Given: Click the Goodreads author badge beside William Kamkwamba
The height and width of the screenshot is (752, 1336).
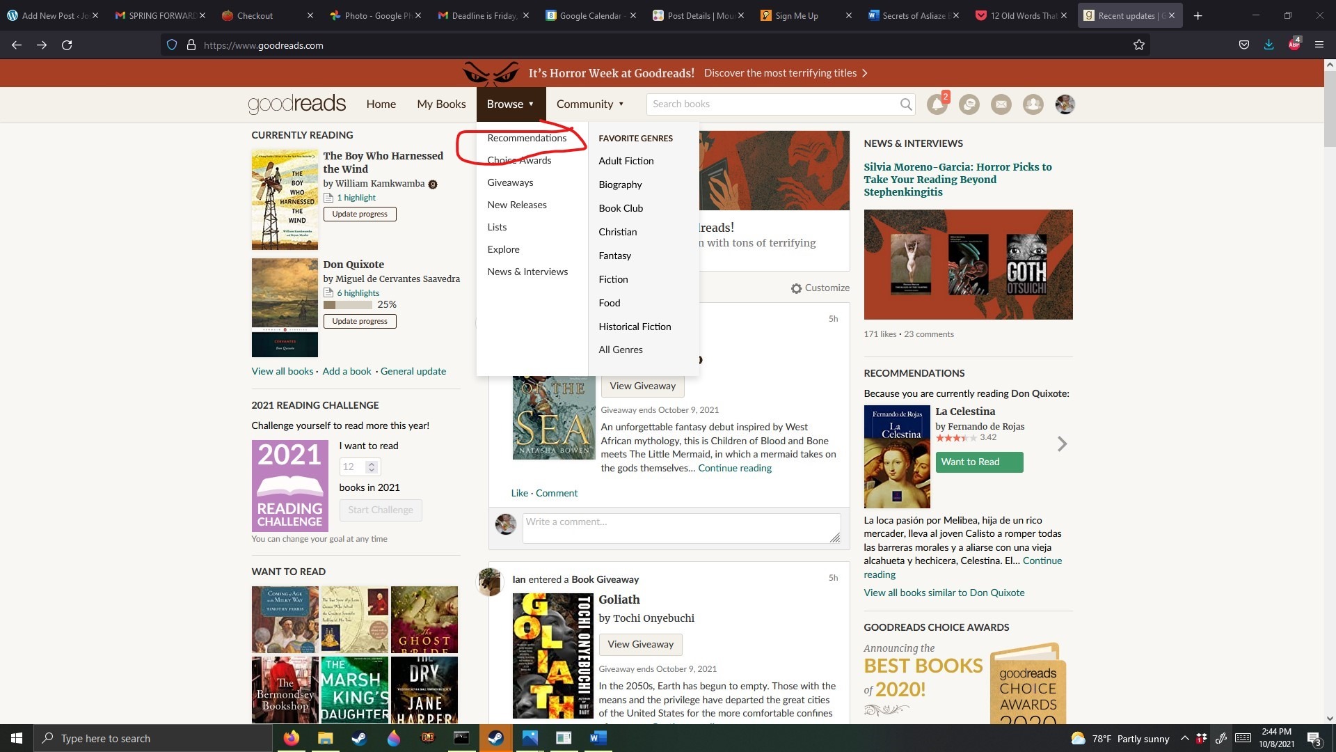Looking at the screenshot, I should click(432, 185).
